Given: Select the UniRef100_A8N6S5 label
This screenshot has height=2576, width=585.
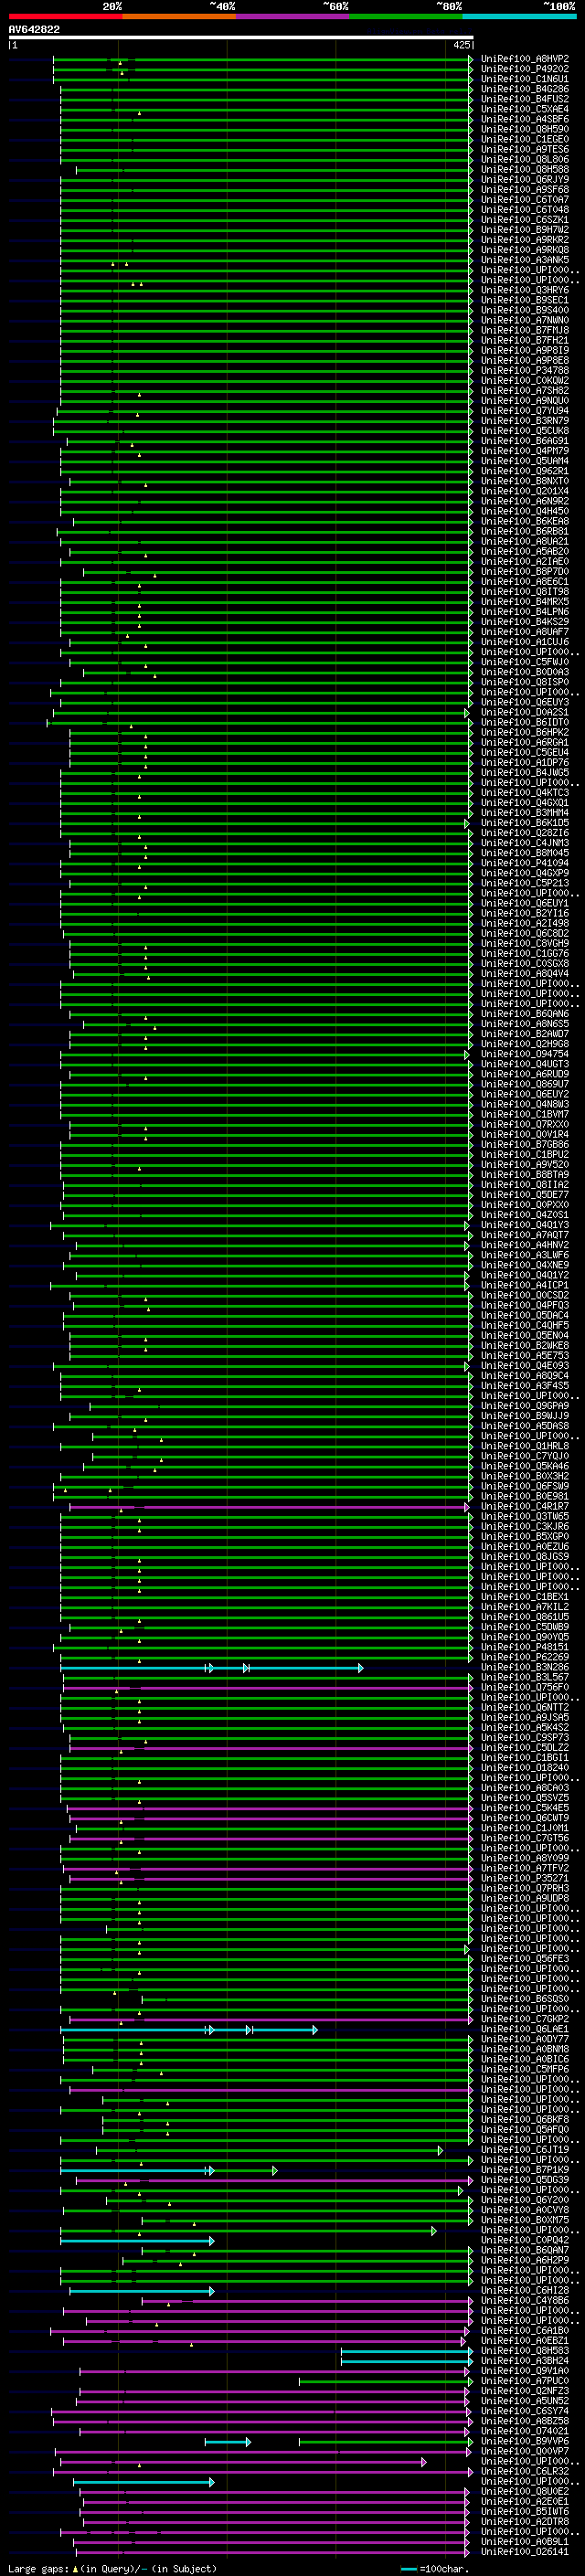Looking at the screenshot, I should point(524,1024).
